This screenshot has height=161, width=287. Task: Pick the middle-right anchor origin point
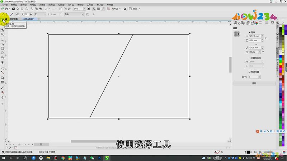(x=239, y=34)
